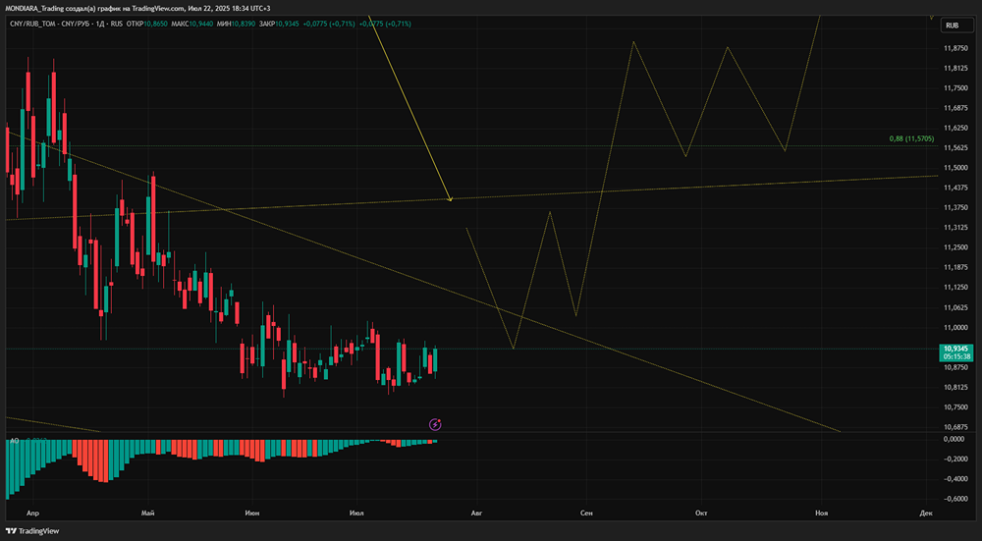Click the 11,3750 price axis label

point(955,208)
